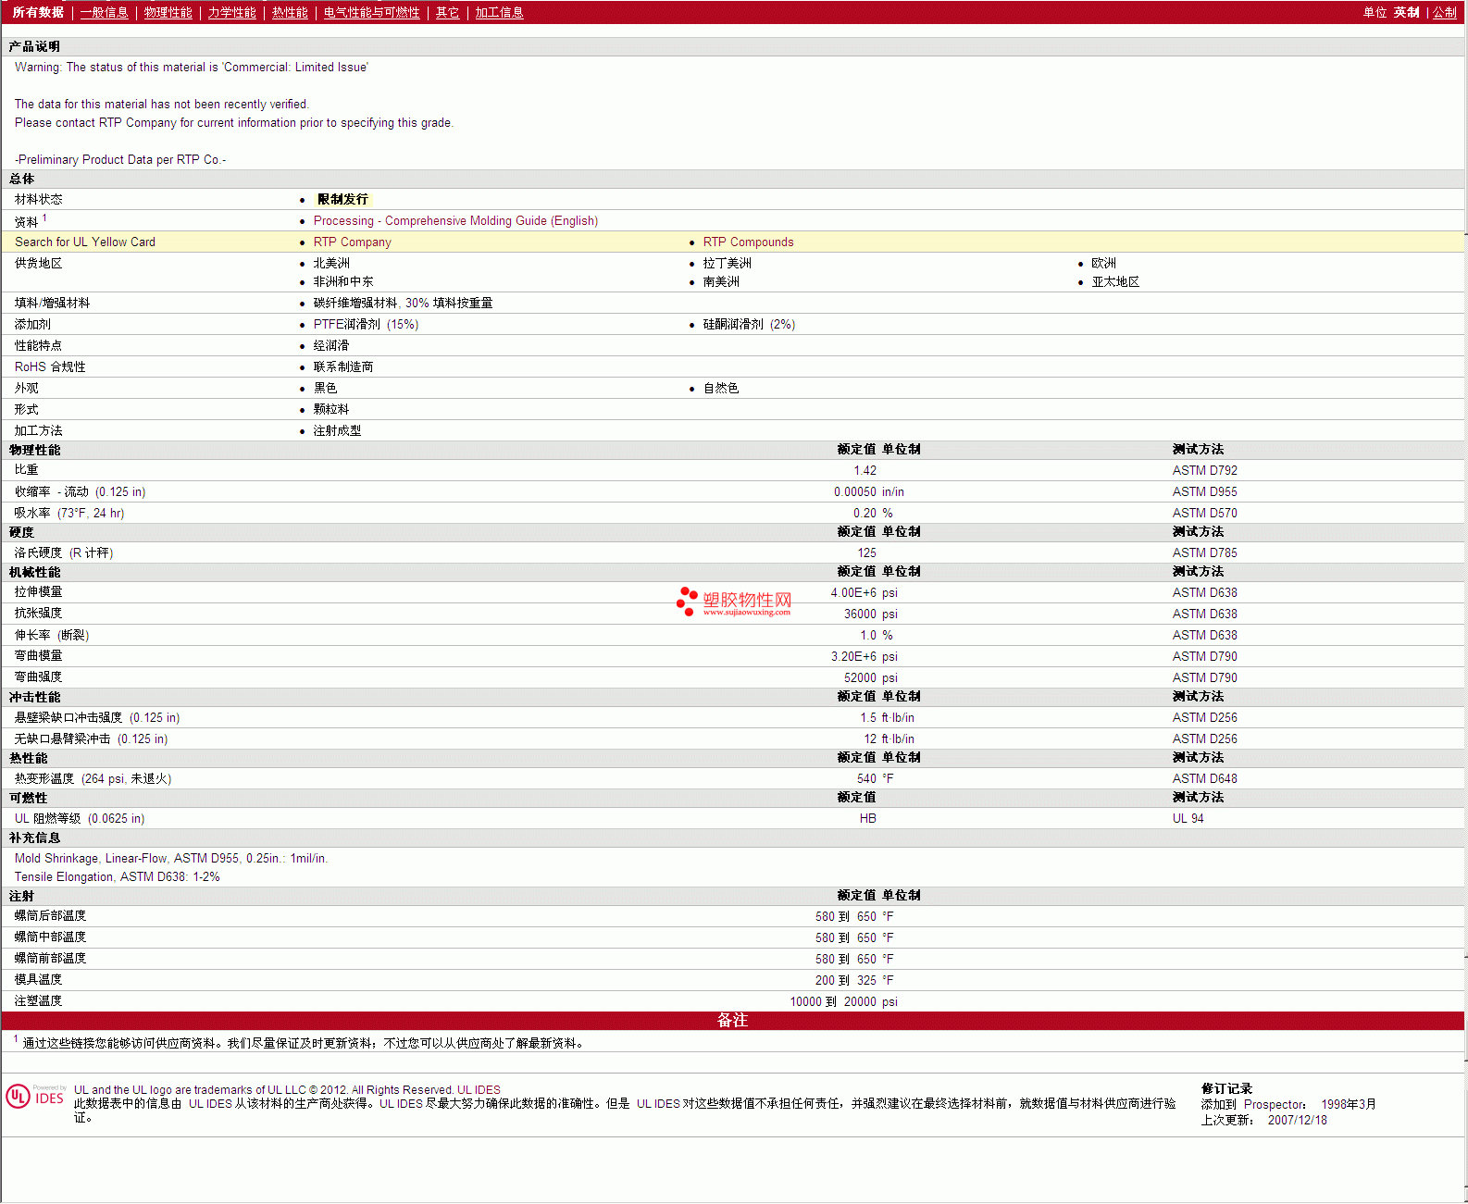Click 洛氏硬度 (R 计秤) row label
1468x1204 pixels.
pyautogui.click(x=64, y=553)
